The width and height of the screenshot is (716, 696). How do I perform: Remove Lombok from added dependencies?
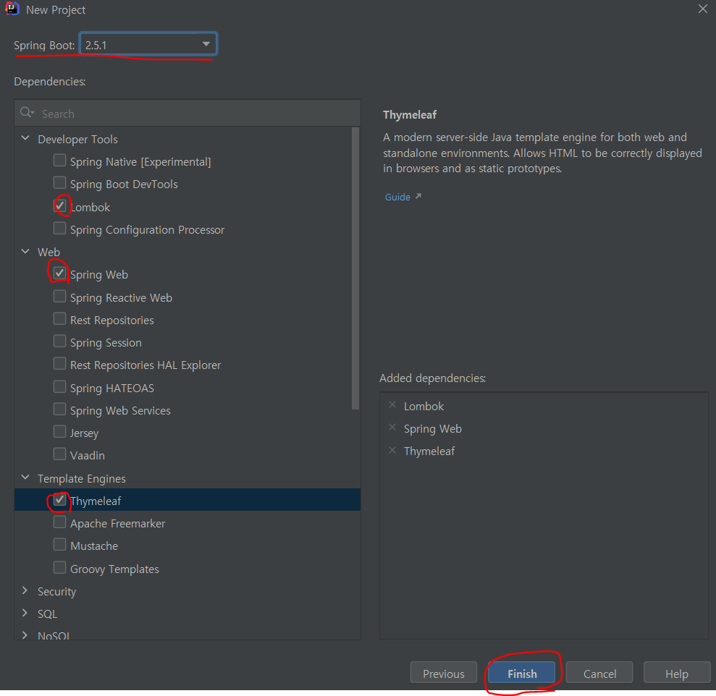click(392, 405)
